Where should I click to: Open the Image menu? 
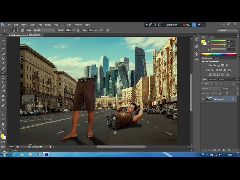(x=23, y=25)
